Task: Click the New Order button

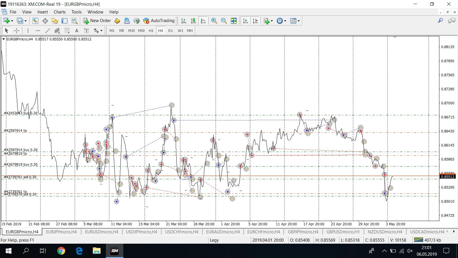Action: click(97, 21)
